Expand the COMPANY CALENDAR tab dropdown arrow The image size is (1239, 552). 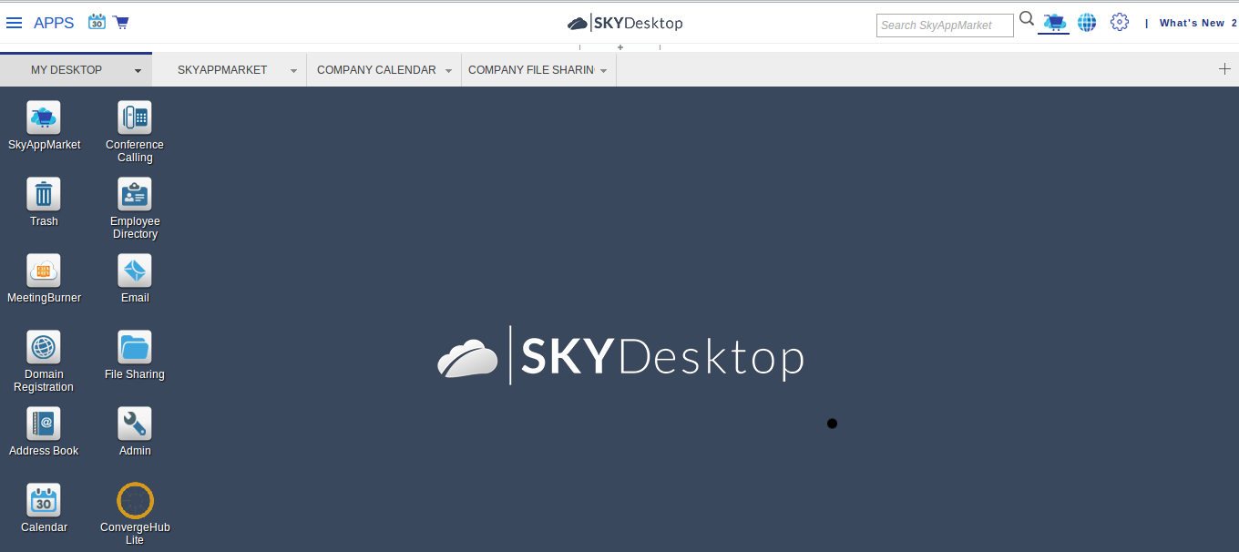[x=448, y=70]
